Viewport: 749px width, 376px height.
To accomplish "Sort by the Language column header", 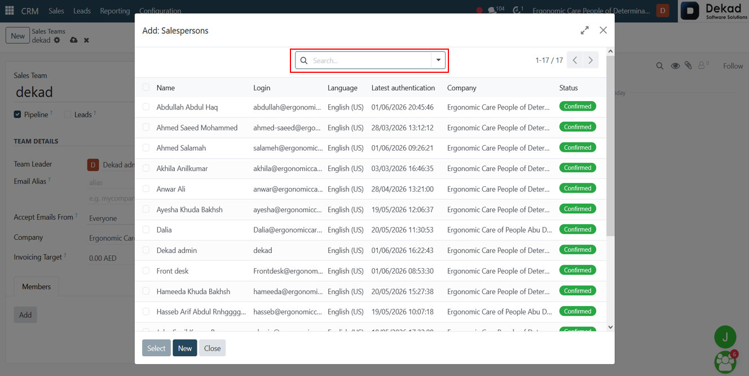I will coord(342,88).
